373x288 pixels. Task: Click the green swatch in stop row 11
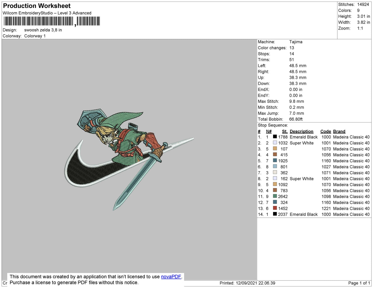coord(275,196)
